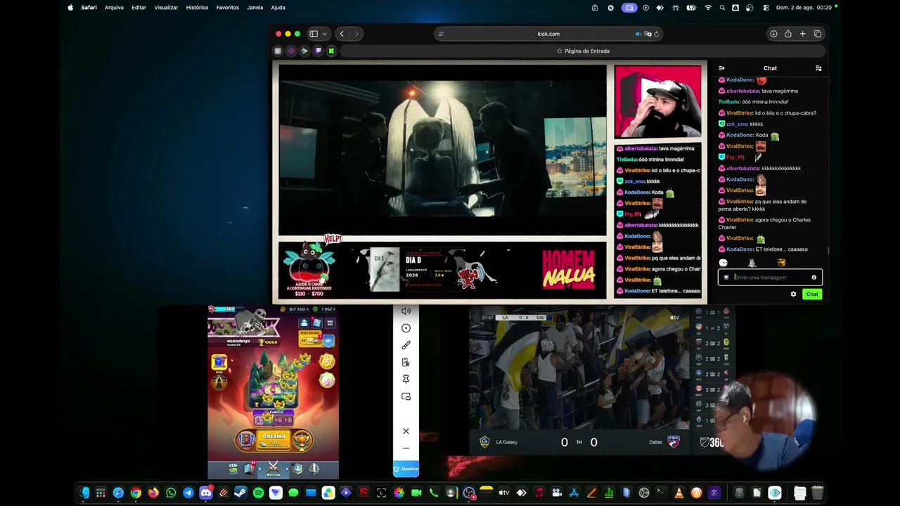Open the Editar menu
Image resolution: width=900 pixels, height=506 pixels.
(139, 8)
